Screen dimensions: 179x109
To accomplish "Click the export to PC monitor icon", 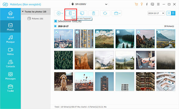I will click(82, 13).
